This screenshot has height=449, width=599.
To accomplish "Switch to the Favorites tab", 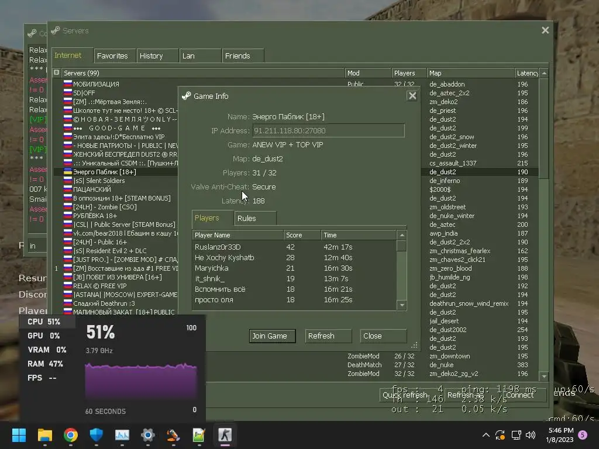I will pyautogui.click(x=115, y=56).
